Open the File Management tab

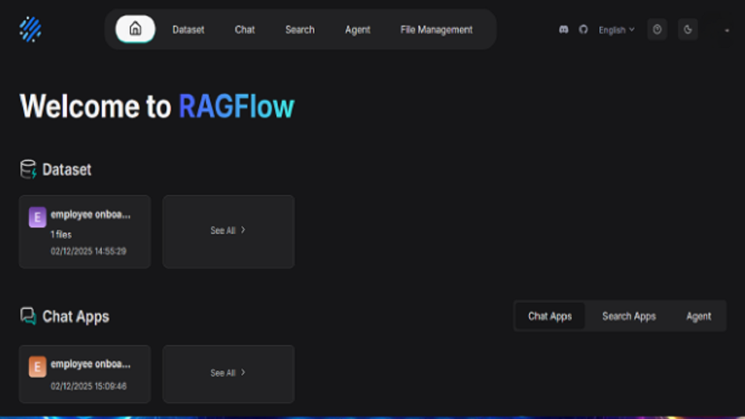click(x=437, y=30)
